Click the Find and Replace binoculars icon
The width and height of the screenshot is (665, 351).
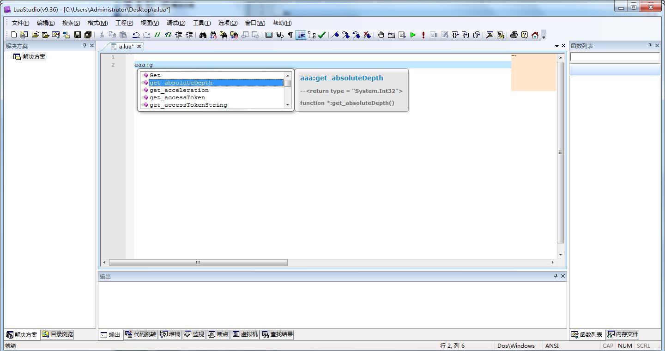(x=213, y=35)
